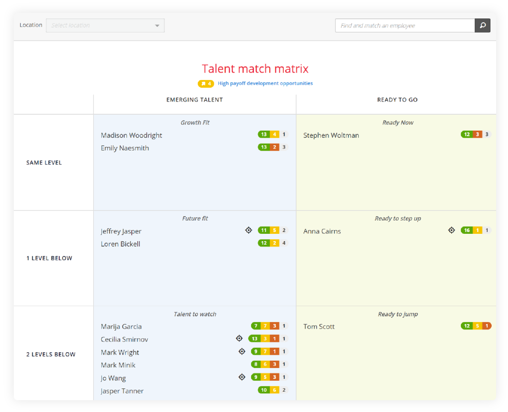Click the READY TO GO column header
Viewport: 508px width, 412px height.
[397, 100]
